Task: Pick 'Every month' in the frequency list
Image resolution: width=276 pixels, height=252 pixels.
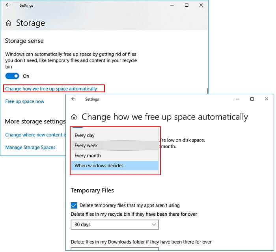Action: coord(88,156)
